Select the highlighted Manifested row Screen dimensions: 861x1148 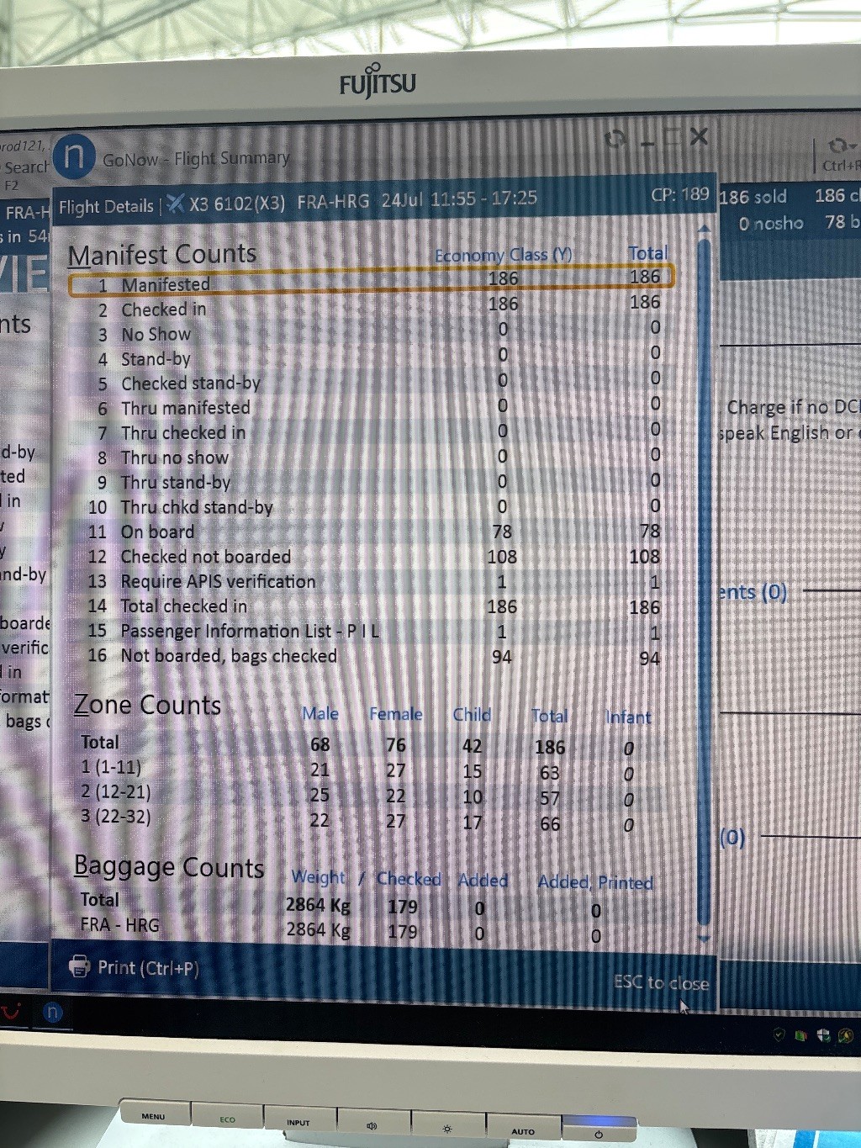click(x=370, y=283)
